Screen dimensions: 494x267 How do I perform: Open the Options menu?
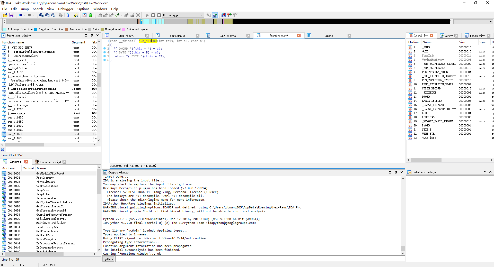tap(83, 9)
